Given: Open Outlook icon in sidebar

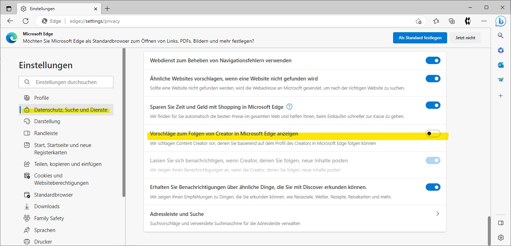Looking at the screenshot, I should (x=501, y=65).
